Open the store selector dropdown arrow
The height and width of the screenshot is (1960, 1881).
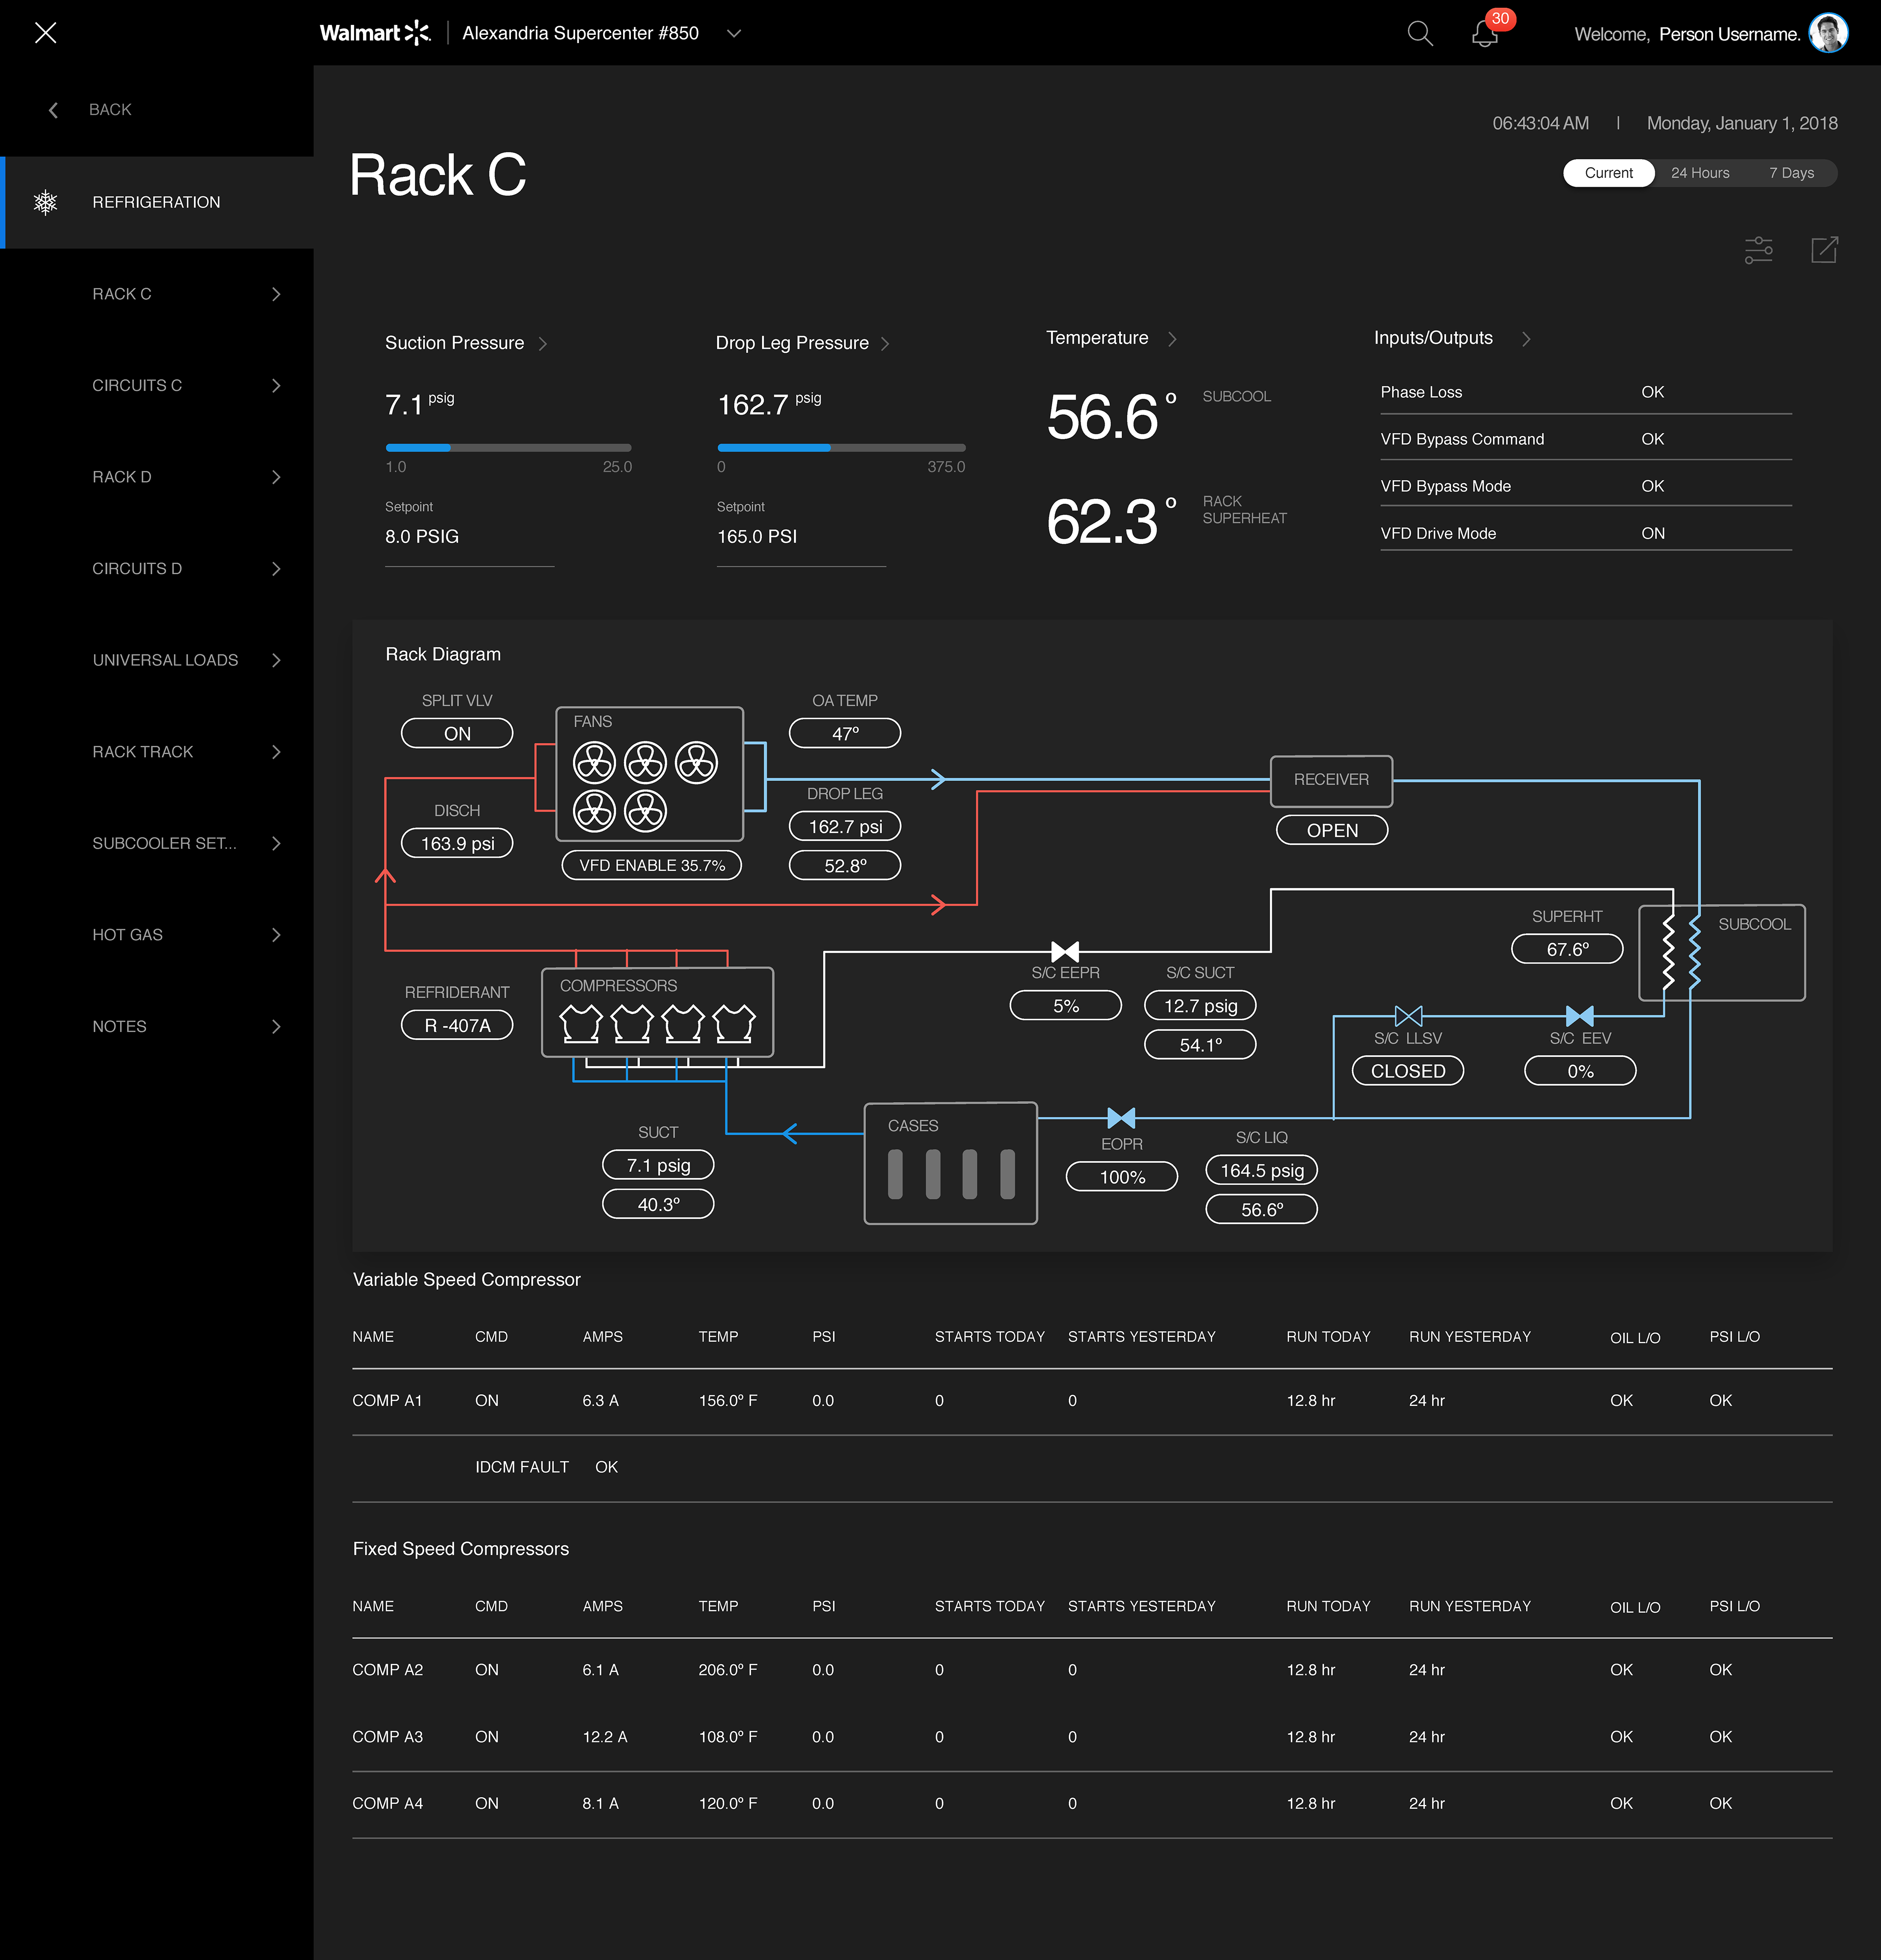pyautogui.click(x=734, y=33)
